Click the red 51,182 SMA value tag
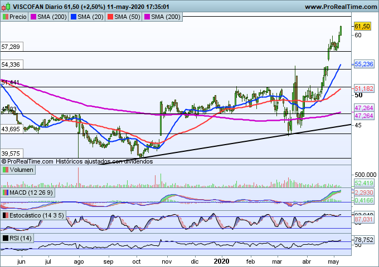Viewport: 379px width, 267px height. pyautogui.click(x=364, y=88)
